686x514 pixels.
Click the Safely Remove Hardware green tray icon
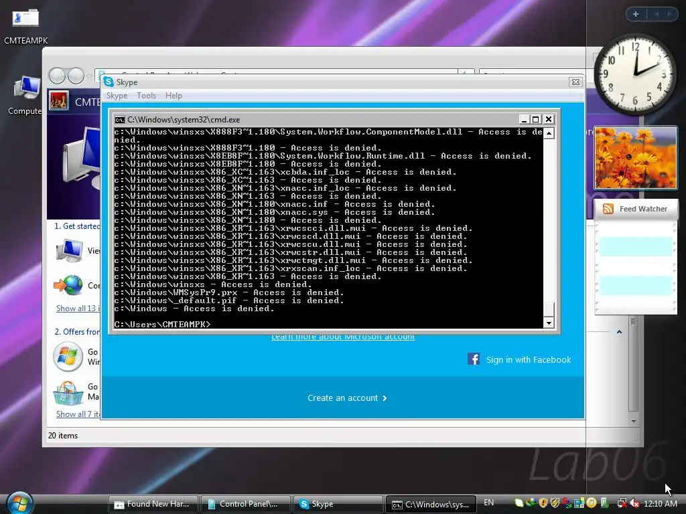click(x=605, y=503)
